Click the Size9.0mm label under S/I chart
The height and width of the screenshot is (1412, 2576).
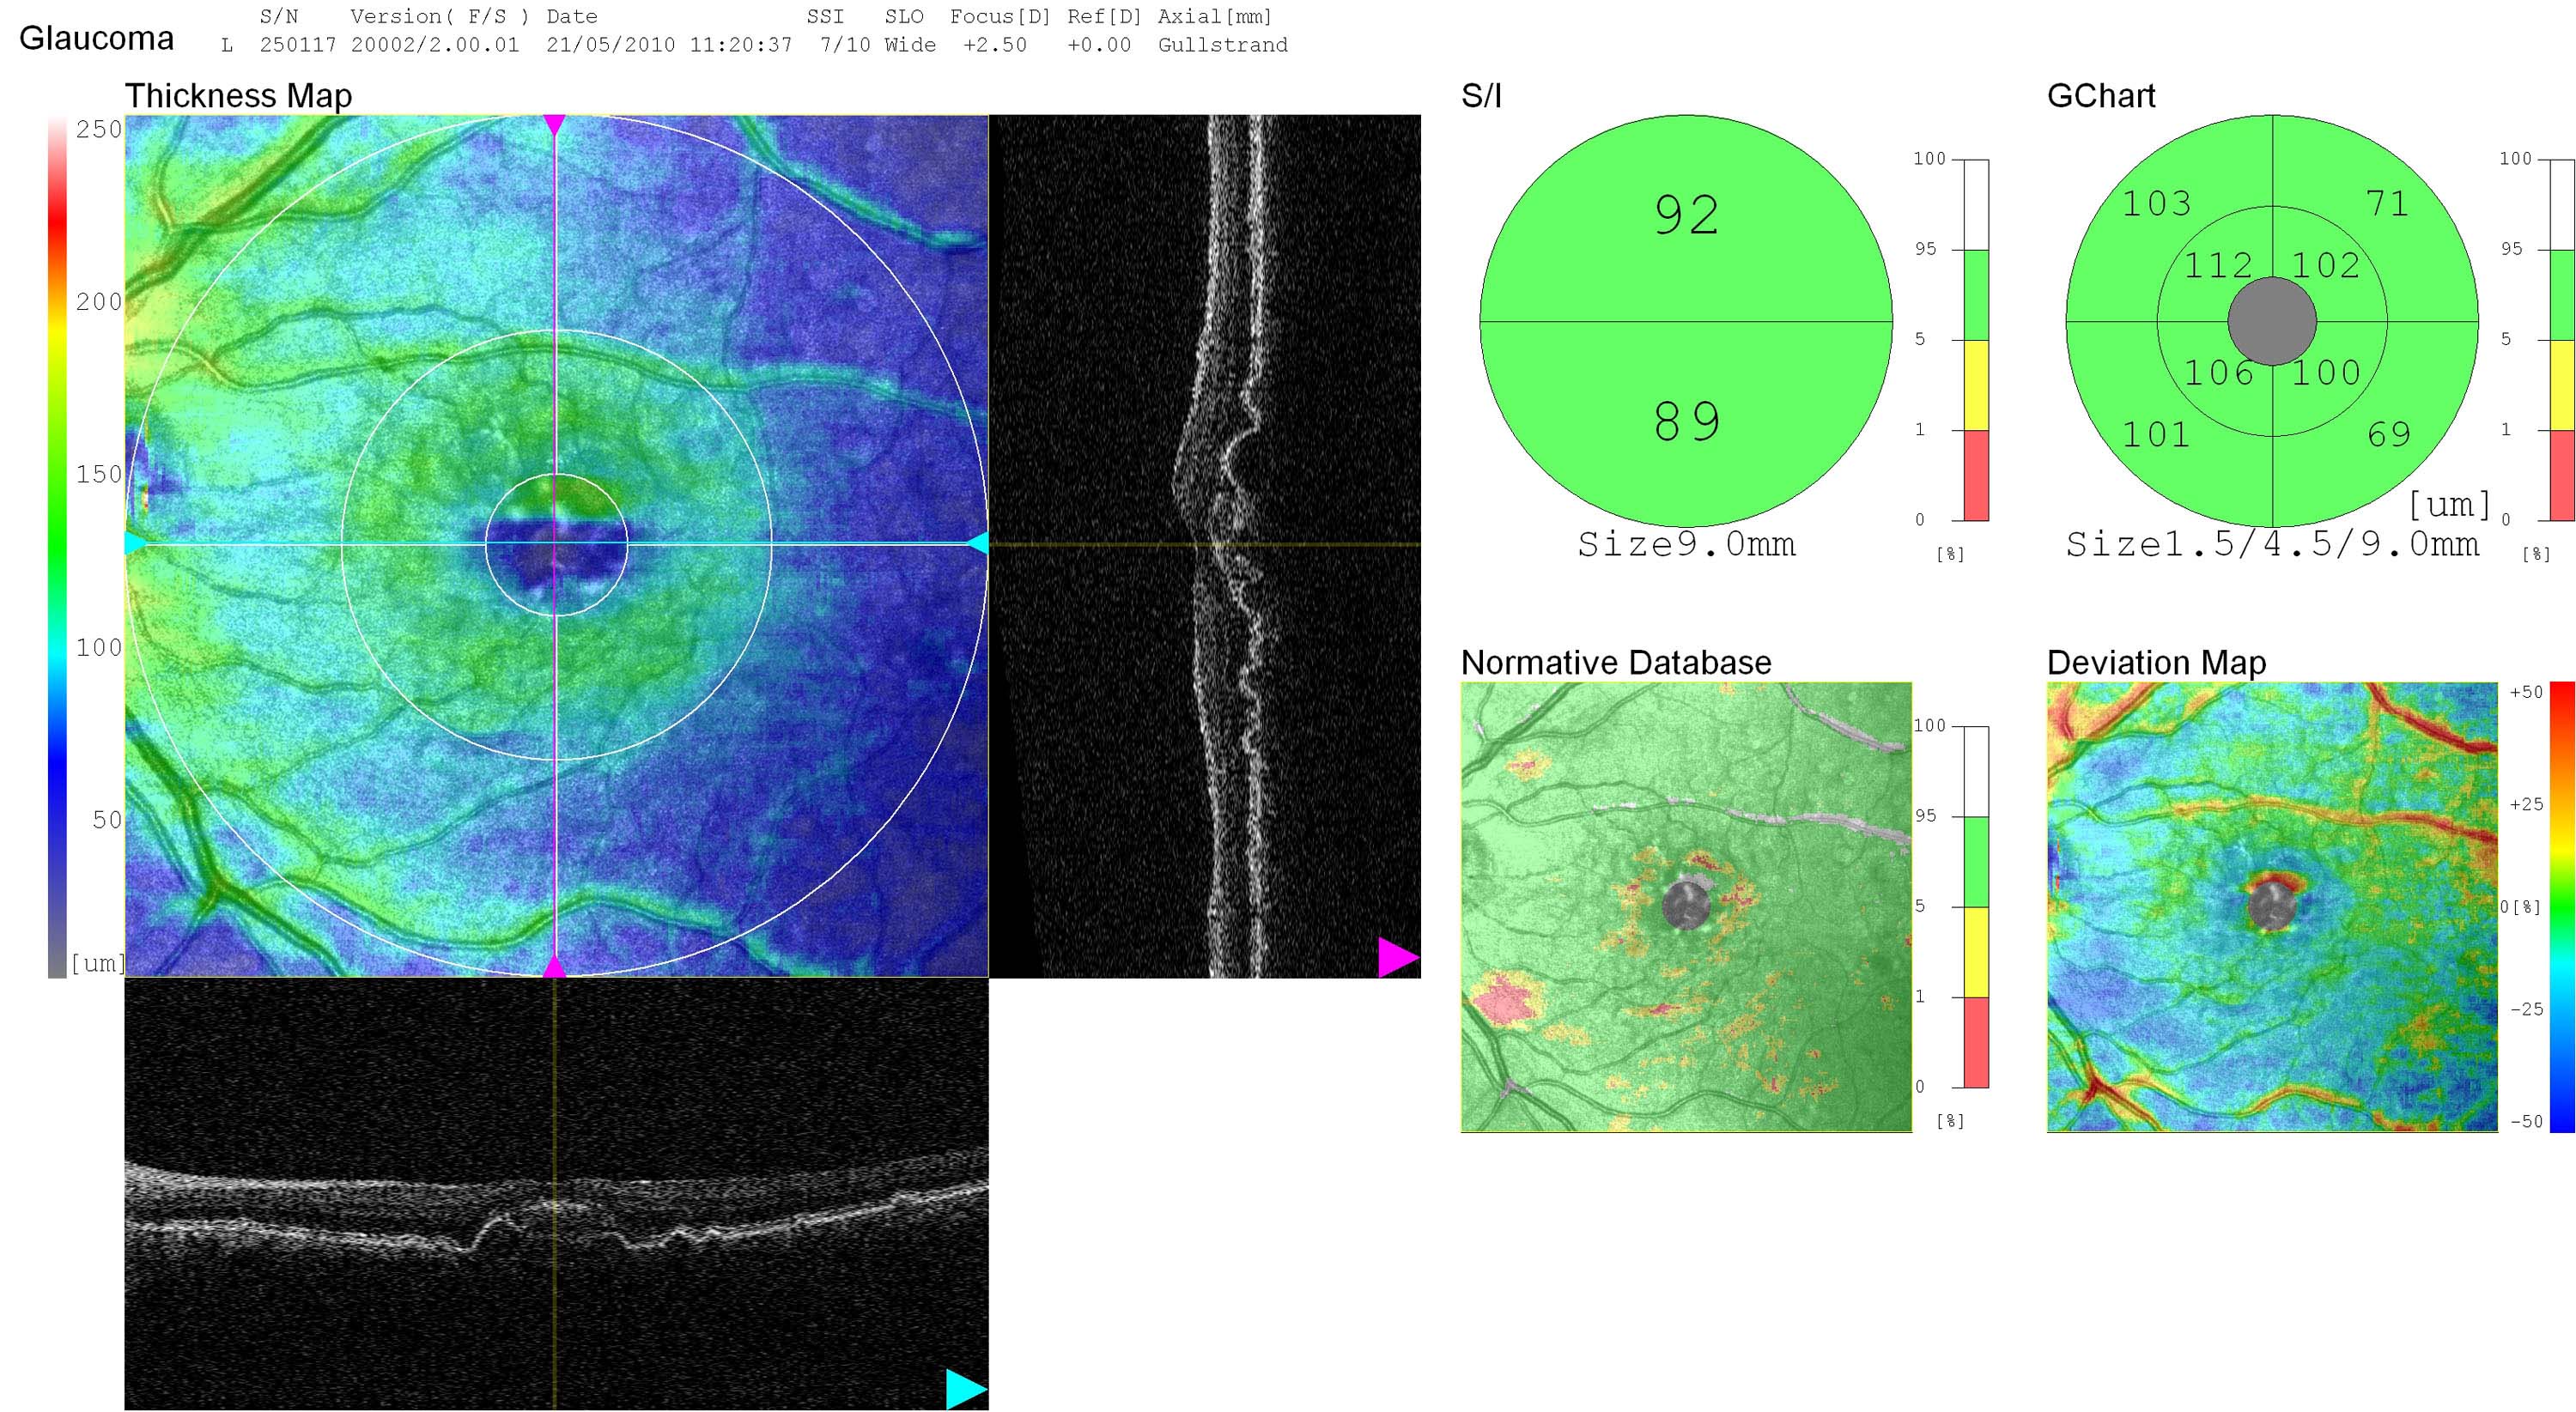pos(1686,543)
